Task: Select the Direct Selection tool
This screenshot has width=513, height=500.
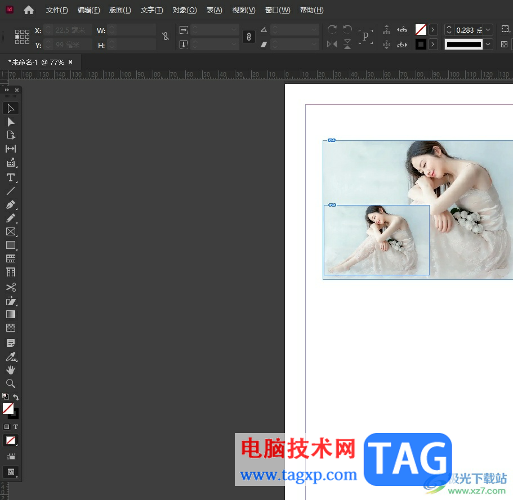Action: (x=10, y=122)
